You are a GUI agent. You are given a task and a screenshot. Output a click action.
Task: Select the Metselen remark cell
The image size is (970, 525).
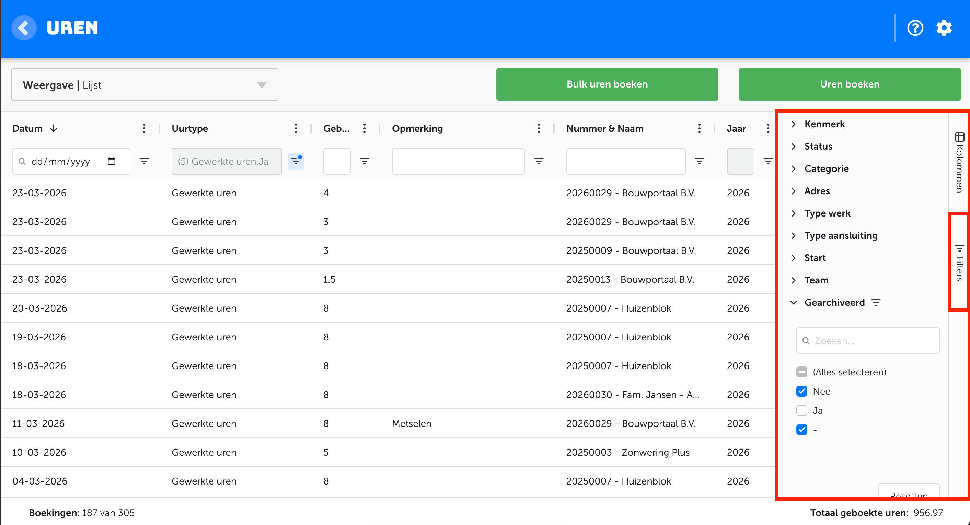pyautogui.click(x=412, y=424)
